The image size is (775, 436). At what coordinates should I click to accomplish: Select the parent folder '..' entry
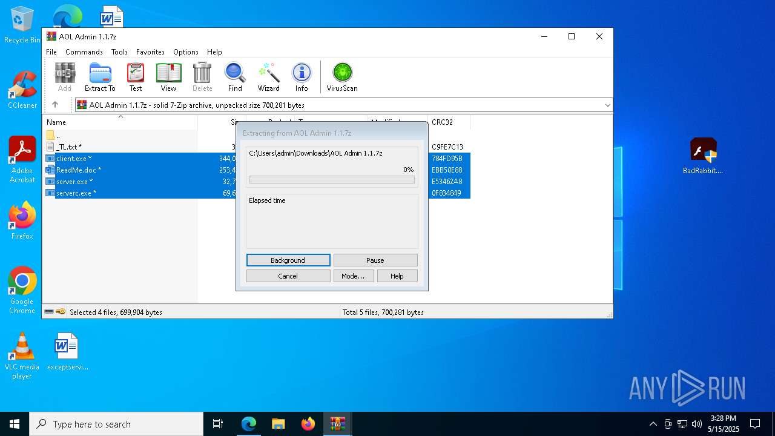click(53, 136)
